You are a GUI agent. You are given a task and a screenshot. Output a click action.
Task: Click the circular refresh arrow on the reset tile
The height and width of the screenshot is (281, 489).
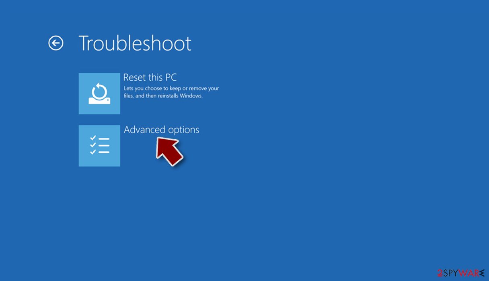pos(99,91)
